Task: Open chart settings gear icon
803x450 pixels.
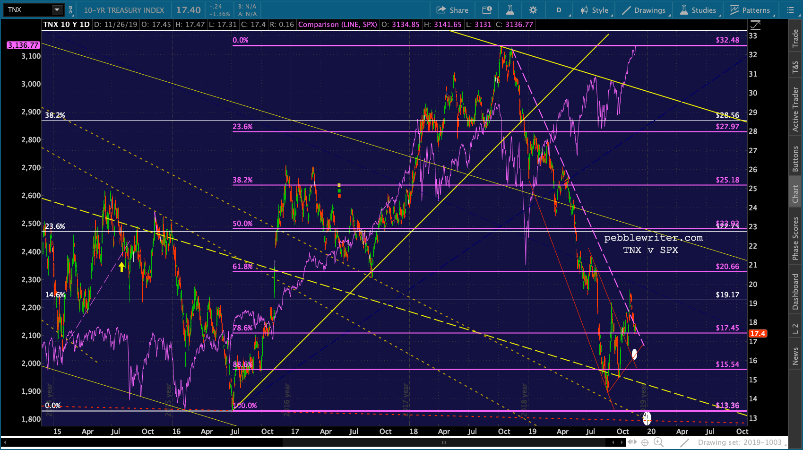Action: click(x=533, y=10)
